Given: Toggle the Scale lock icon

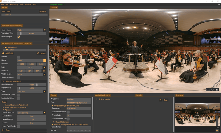Looking at the screenshot, I should click(44, 67).
